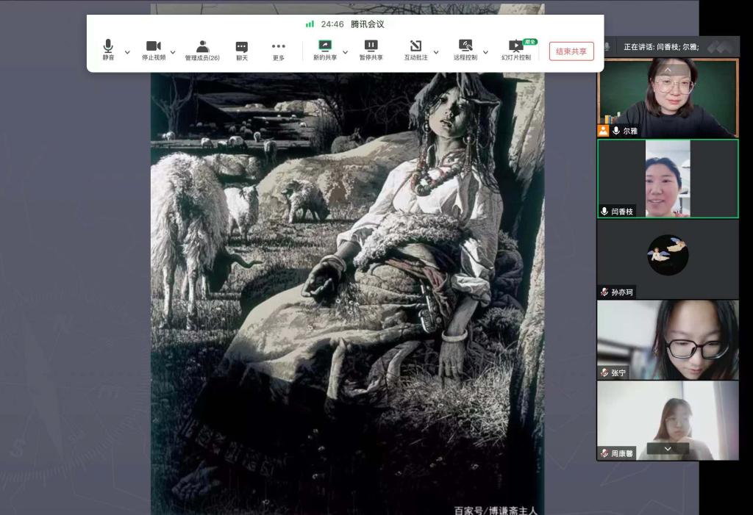Open Remote Control (远程控制)
Viewport: 753px width, 515px height.
[465, 50]
